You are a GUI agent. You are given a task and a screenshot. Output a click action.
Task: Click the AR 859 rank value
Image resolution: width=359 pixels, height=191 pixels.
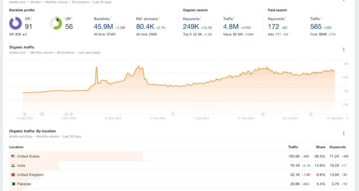point(18,35)
